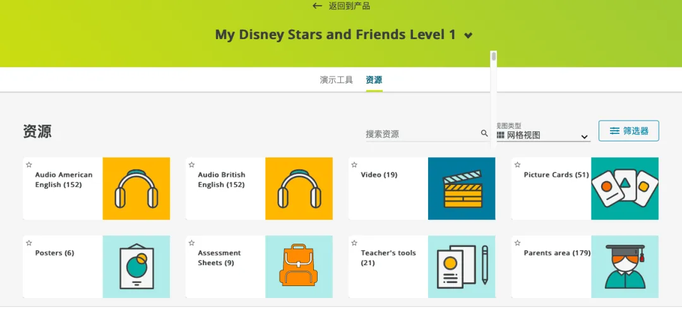The image size is (682, 322).
Task: Switch to the 演示工具 tab
Action: [x=336, y=80]
